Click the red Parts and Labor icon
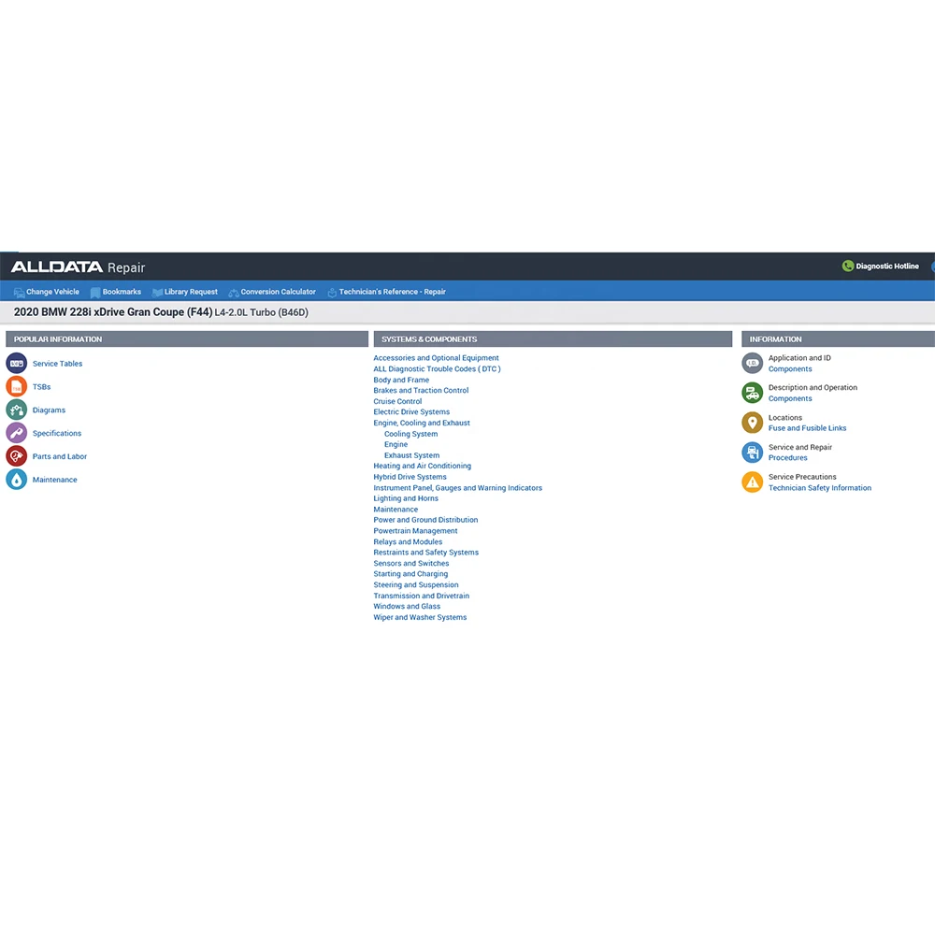The image size is (935, 935). tap(17, 456)
